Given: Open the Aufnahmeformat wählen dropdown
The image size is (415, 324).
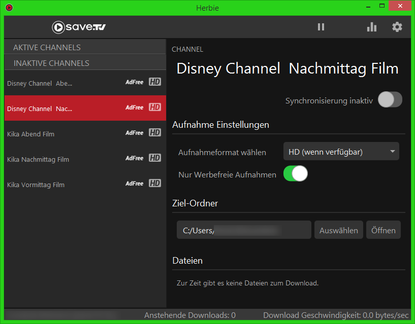Looking at the screenshot, I should point(341,152).
